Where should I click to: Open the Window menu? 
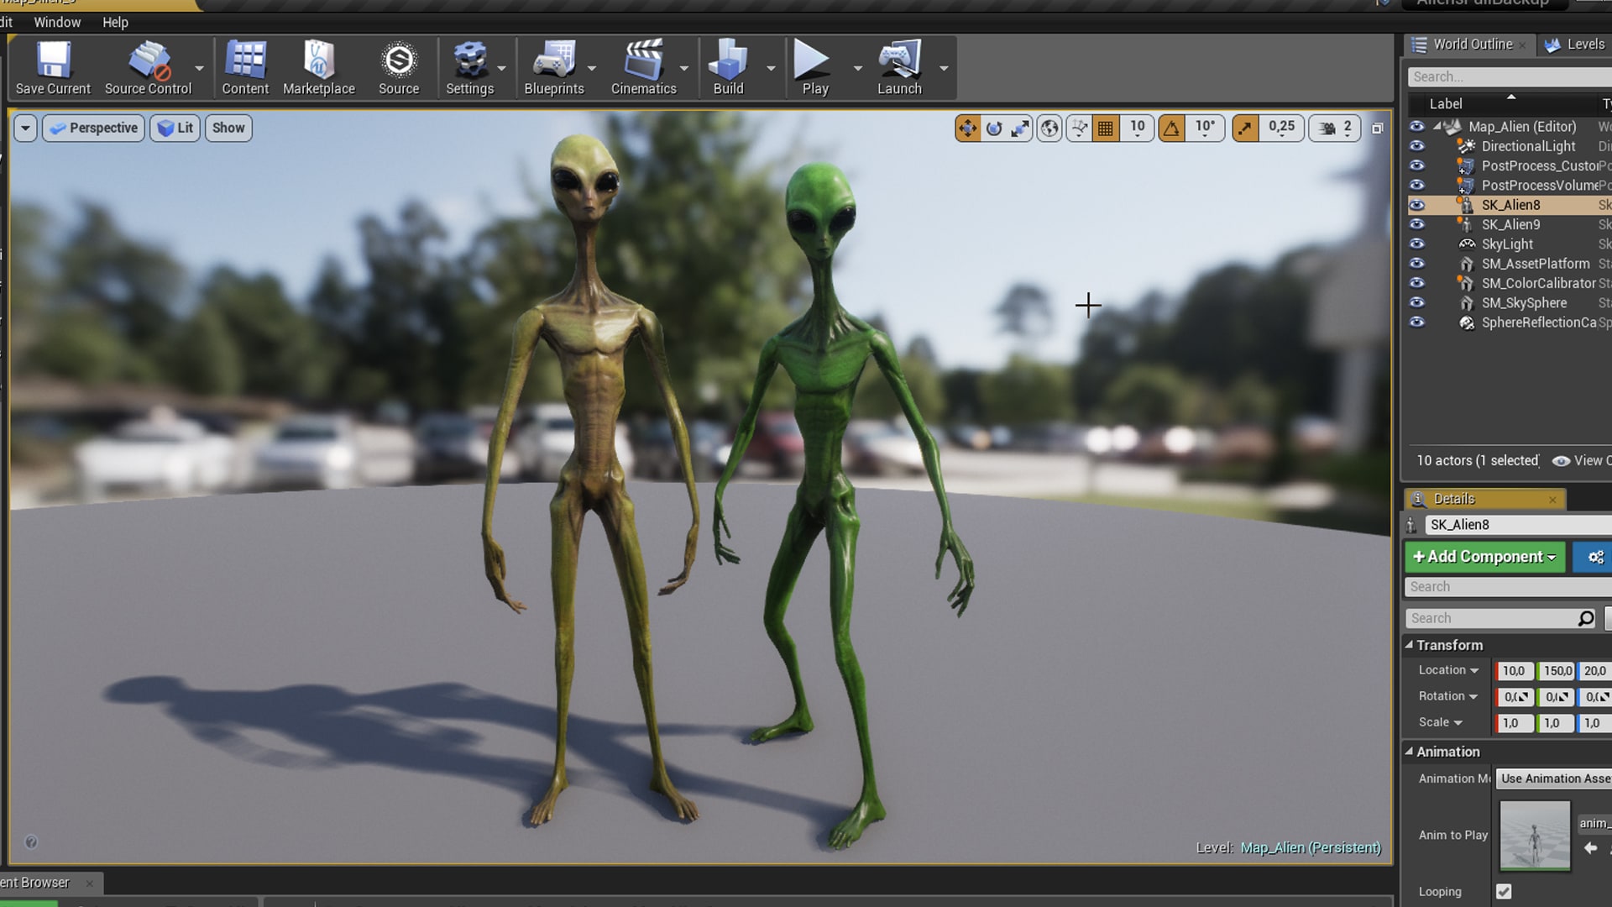57,22
